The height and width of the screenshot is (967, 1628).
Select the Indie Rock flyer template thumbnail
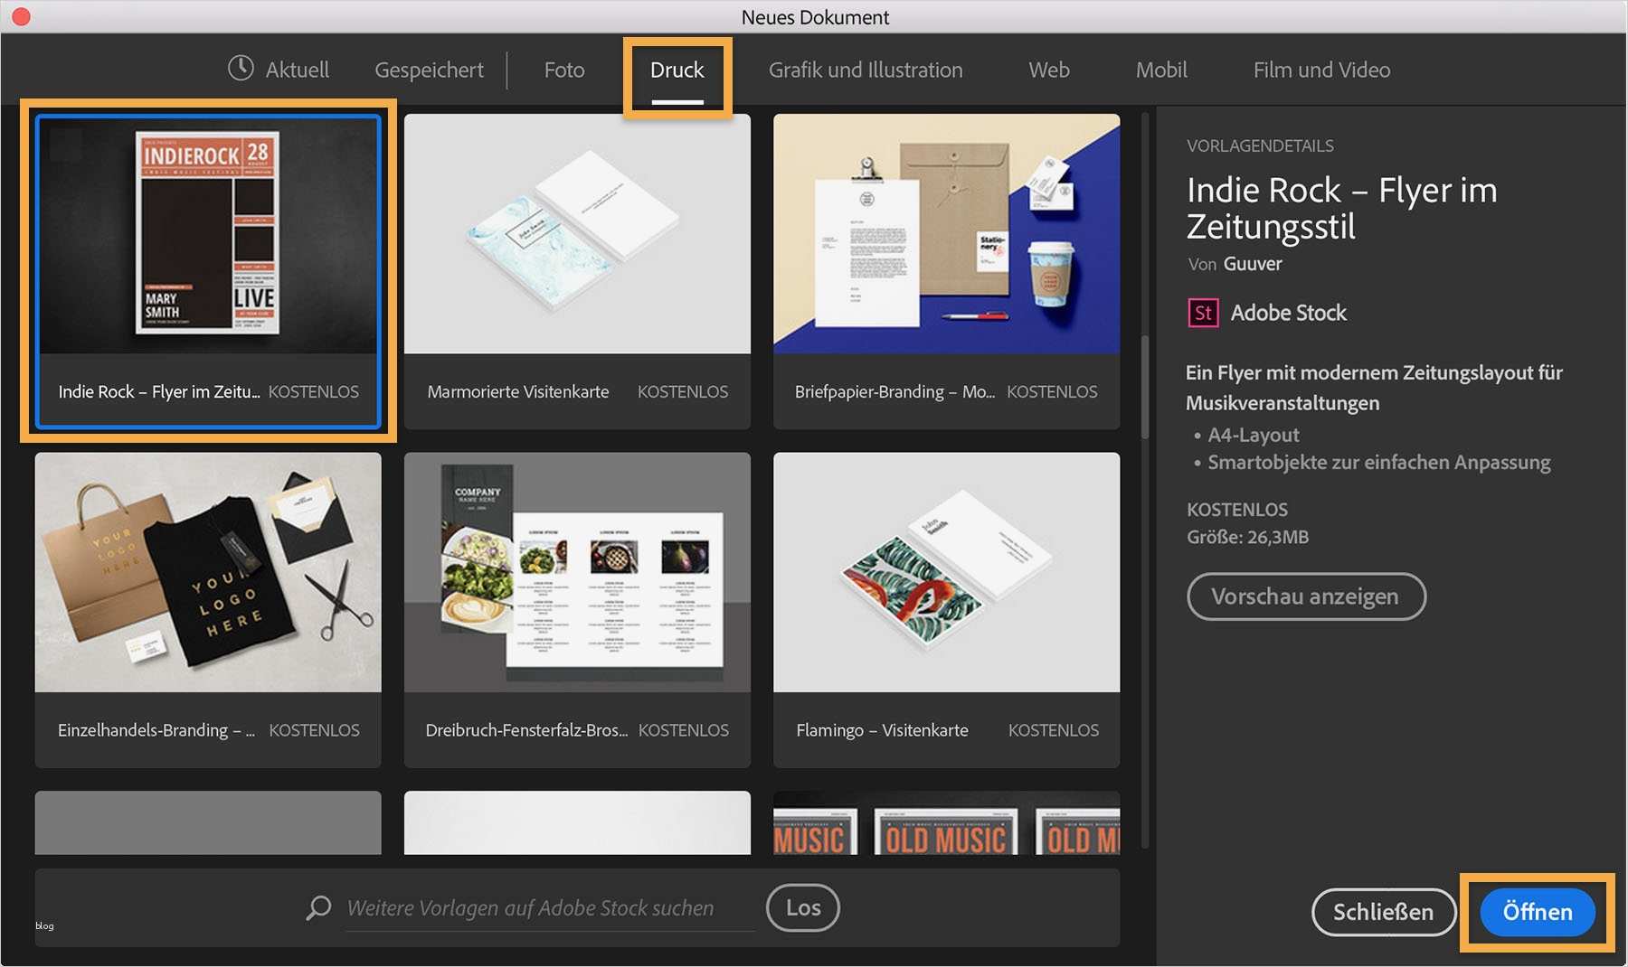[x=208, y=234]
